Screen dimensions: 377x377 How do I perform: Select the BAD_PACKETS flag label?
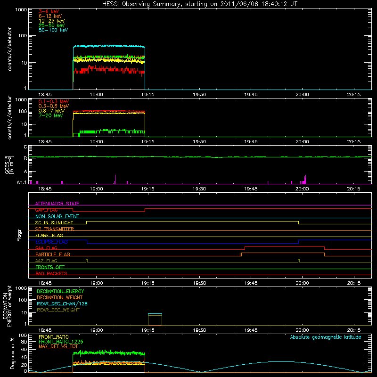[x=51, y=273]
